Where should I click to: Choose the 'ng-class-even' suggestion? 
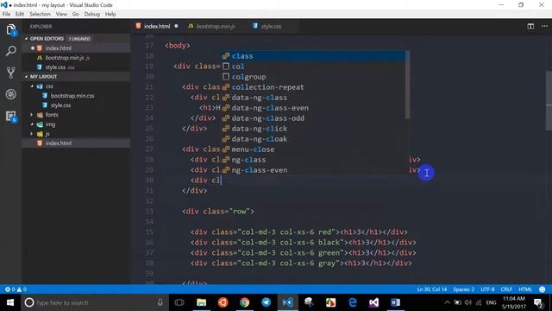[313, 170]
